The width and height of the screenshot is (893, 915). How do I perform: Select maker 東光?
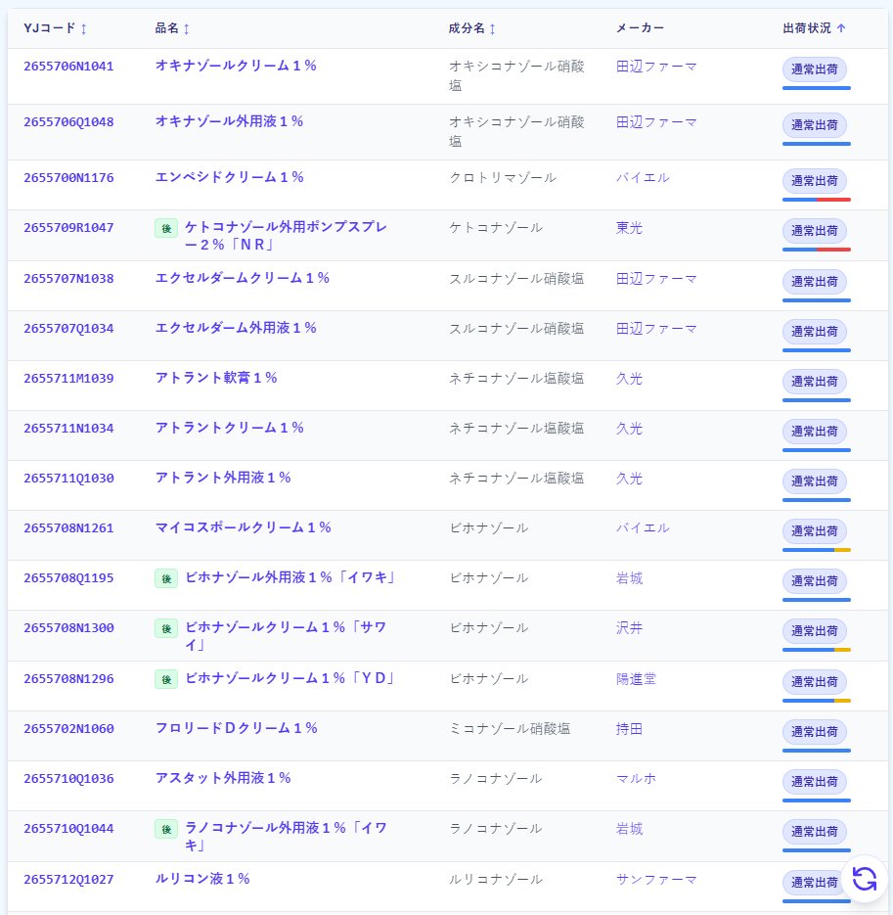(629, 228)
